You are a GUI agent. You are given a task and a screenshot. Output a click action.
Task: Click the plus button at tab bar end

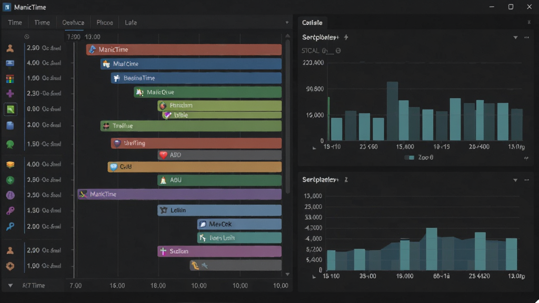click(x=287, y=22)
